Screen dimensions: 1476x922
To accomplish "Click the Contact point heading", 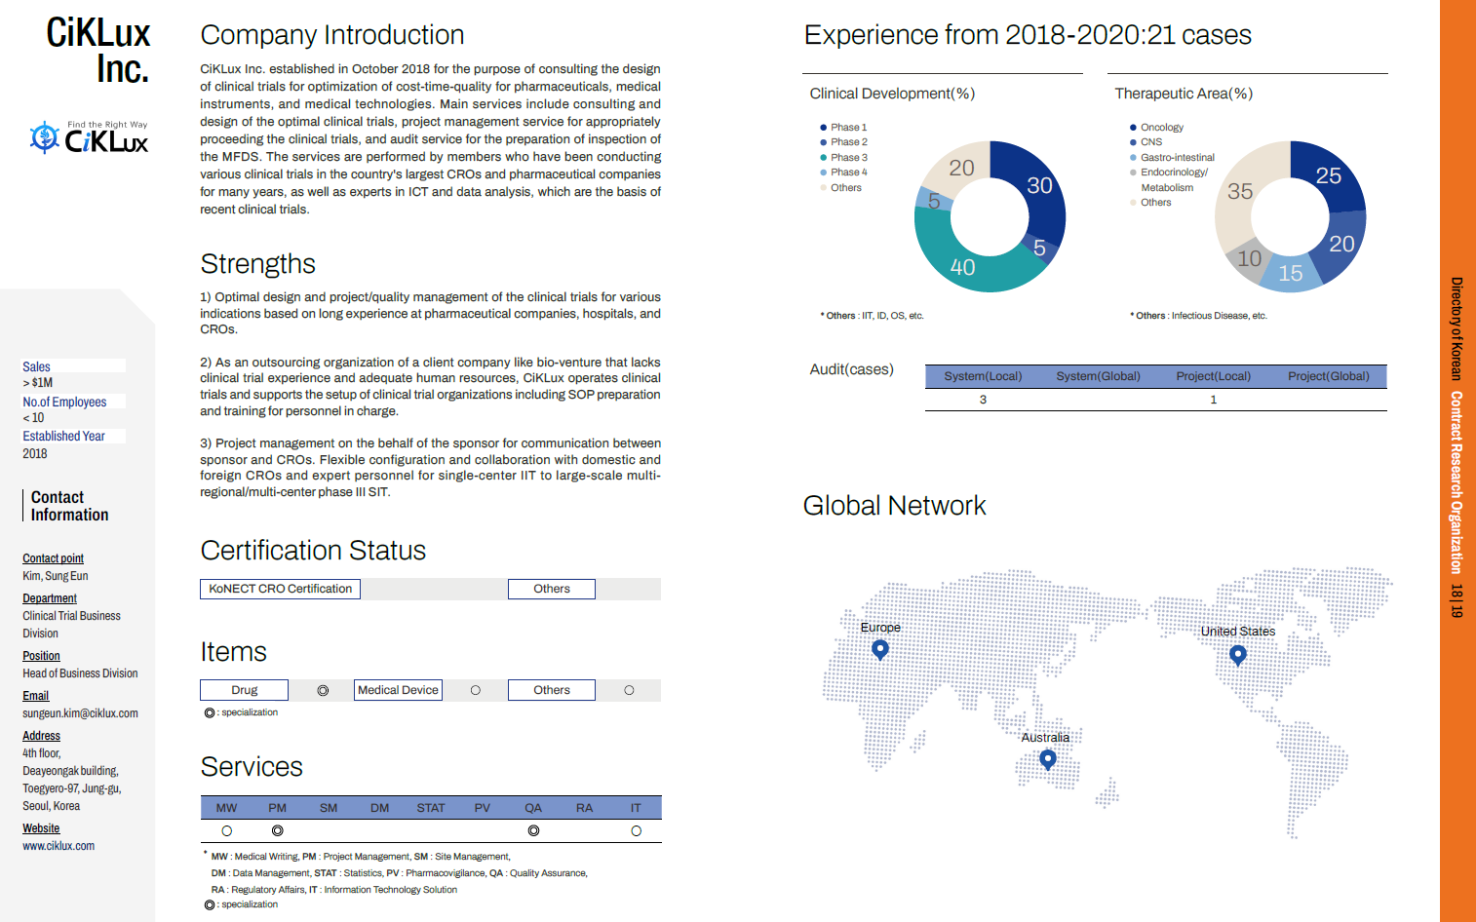I will [53, 558].
